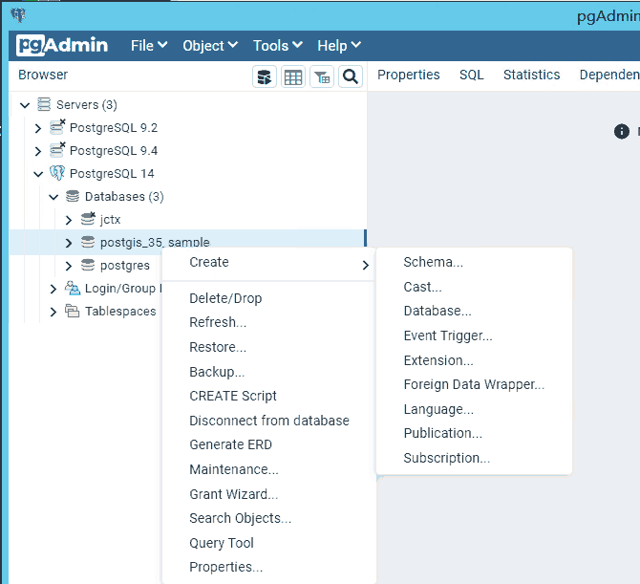Click the Filtered Rows toolbar icon
The width and height of the screenshot is (640, 584).
322,76
